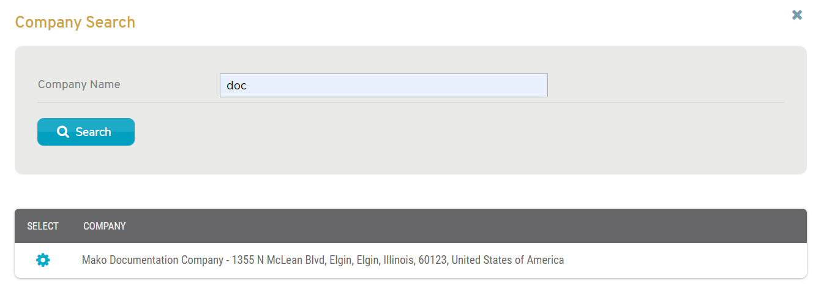Click the Company Name label
821x292 pixels.
pyautogui.click(x=79, y=84)
